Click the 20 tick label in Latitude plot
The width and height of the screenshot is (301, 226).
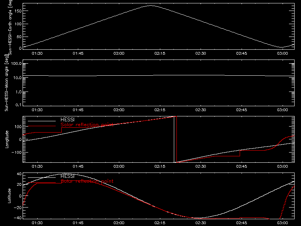point(19,185)
